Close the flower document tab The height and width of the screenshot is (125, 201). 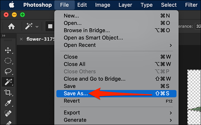(x=21, y=39)
